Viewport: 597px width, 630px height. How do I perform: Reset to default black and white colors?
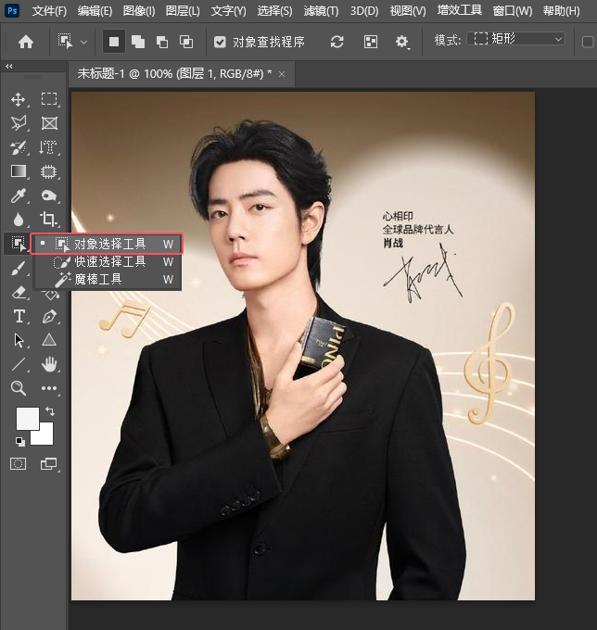19,441
